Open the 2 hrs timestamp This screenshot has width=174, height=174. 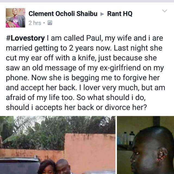point(35,23)
